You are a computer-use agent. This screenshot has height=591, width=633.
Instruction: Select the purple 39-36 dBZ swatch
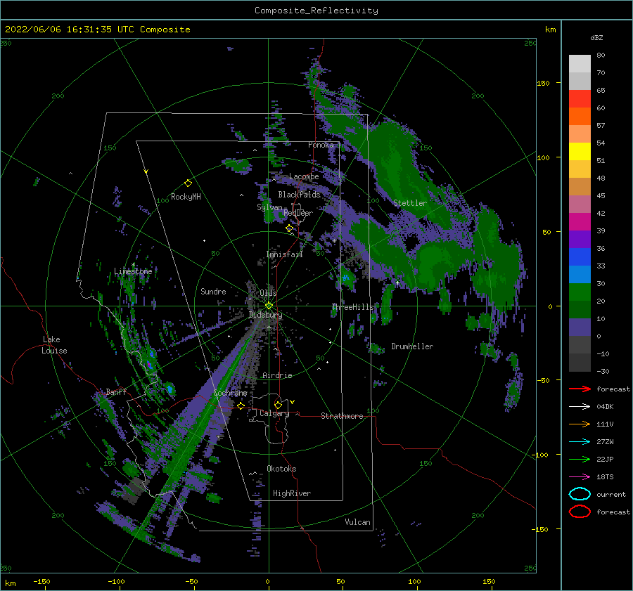point(580,240)
